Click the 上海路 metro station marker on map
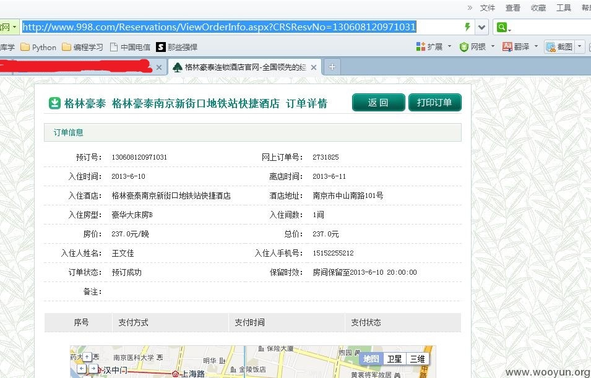This screenshot has width=591, height=378. 175,374
